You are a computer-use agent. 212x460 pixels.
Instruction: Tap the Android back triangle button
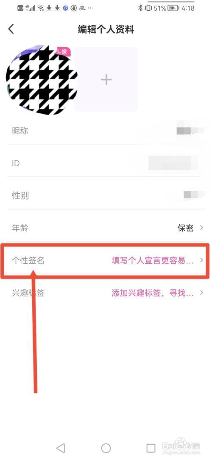[61, 448]
